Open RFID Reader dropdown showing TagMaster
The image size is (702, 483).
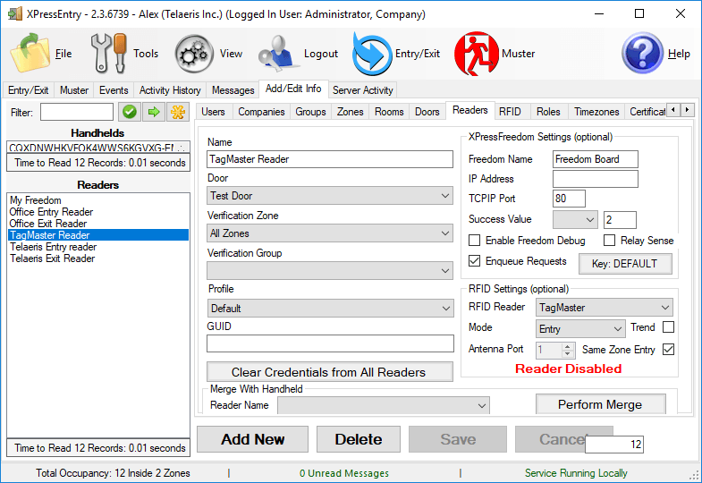[x=604, y=308]
